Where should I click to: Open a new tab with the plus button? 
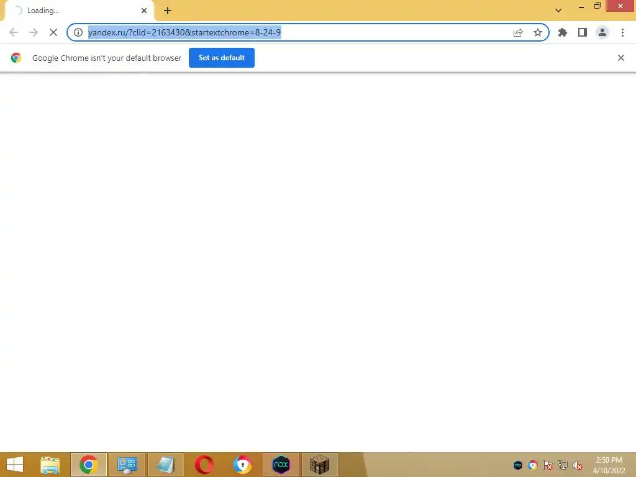coord(168,11)
